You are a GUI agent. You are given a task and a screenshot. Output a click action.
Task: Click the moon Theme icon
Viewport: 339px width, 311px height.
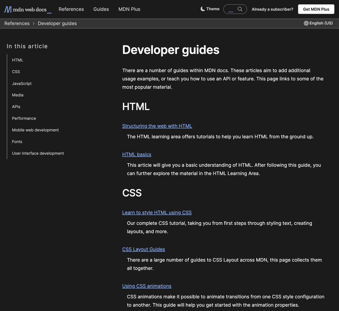point(203,9)
